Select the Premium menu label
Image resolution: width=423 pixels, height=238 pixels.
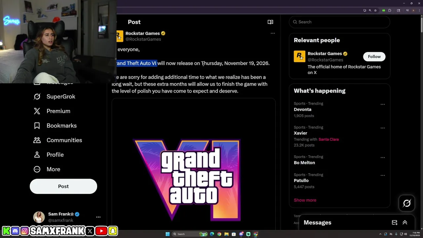click(x=58, y=111)
